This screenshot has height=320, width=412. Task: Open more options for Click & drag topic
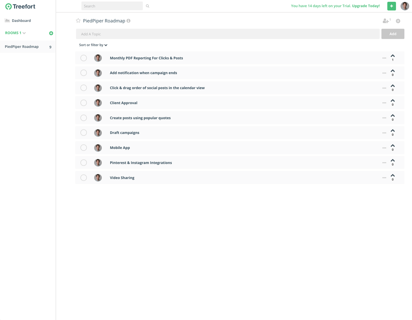[x=384, y=88]
